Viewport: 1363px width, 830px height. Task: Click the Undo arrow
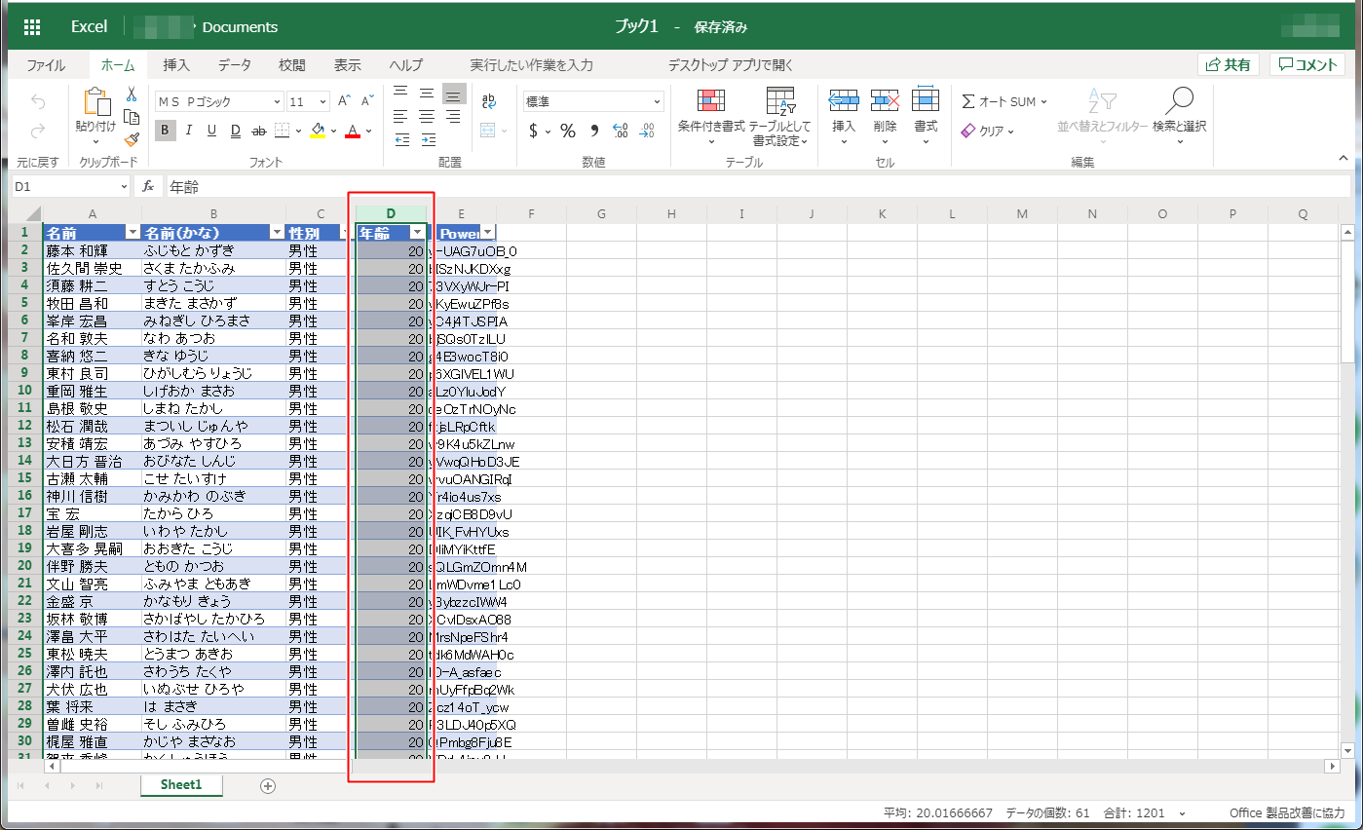tap(38, 102)
